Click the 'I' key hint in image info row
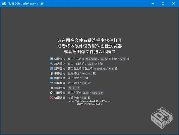Image resolution: width=179 pixels, height=135 pixels. [83, 78]
